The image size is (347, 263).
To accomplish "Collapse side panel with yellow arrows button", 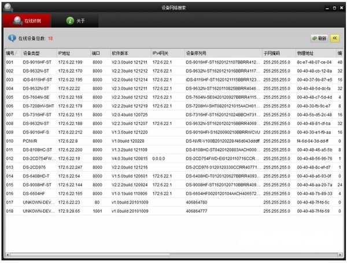I will pyautogui.click(x=335, y=38).
